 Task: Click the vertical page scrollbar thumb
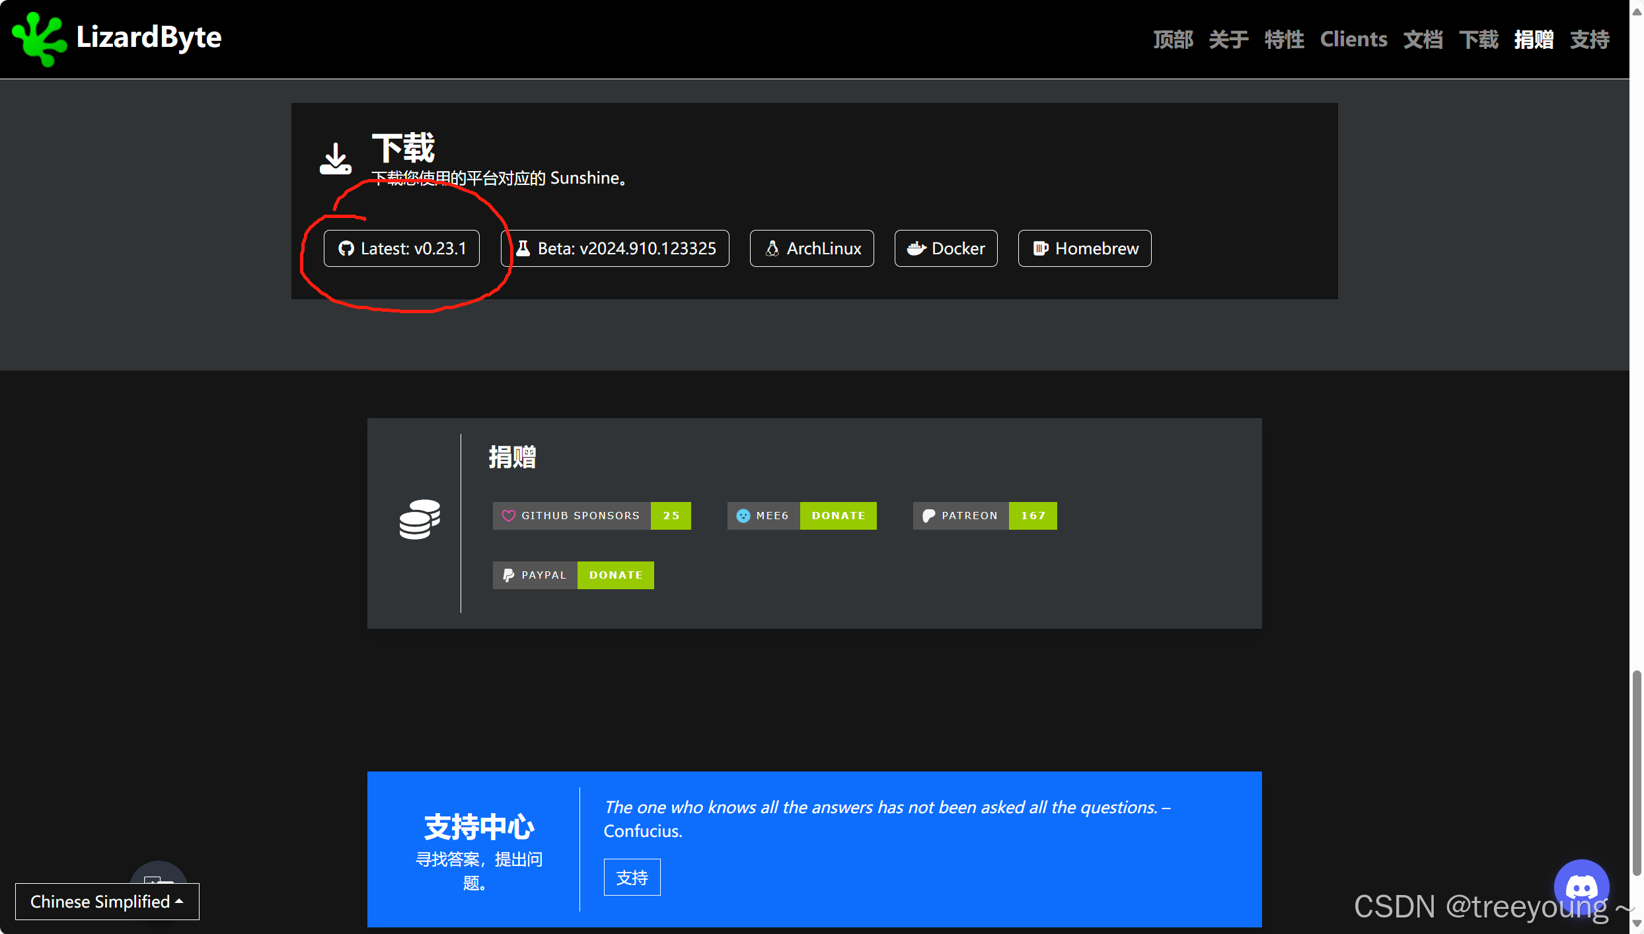coord(1636,773)
